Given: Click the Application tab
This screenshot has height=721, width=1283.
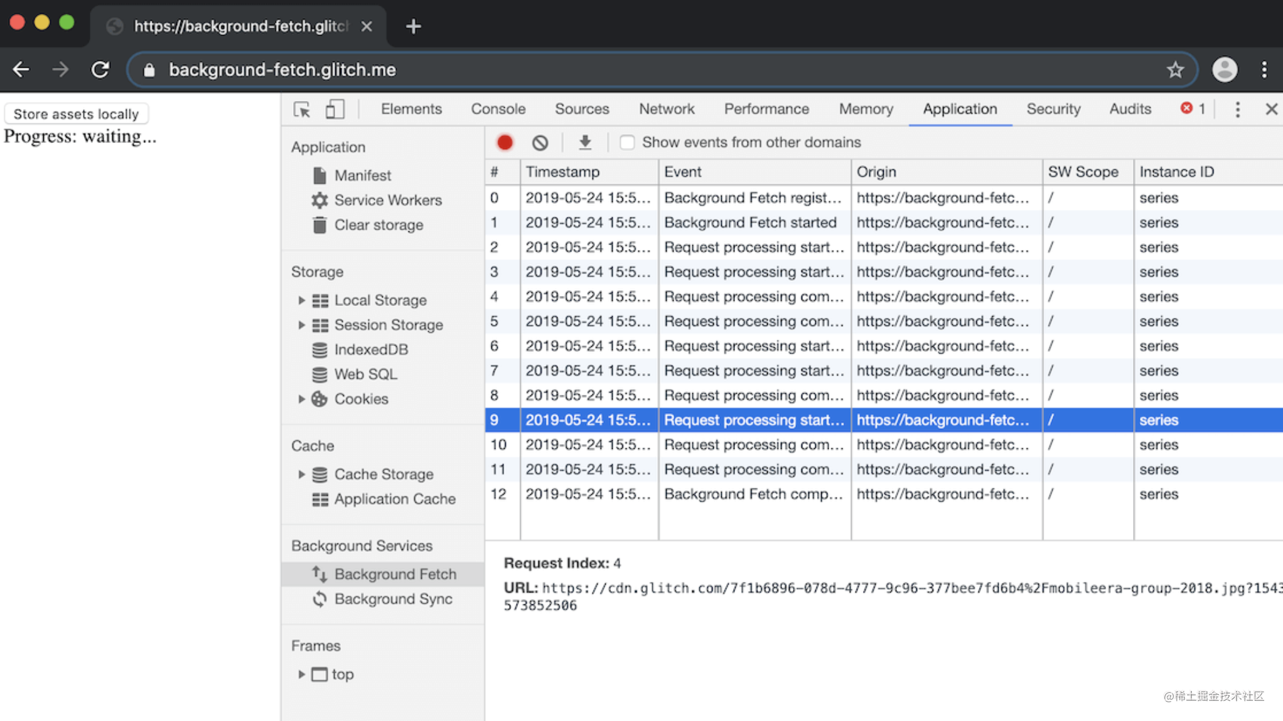Looking at the screenshot, I should 960,109.
